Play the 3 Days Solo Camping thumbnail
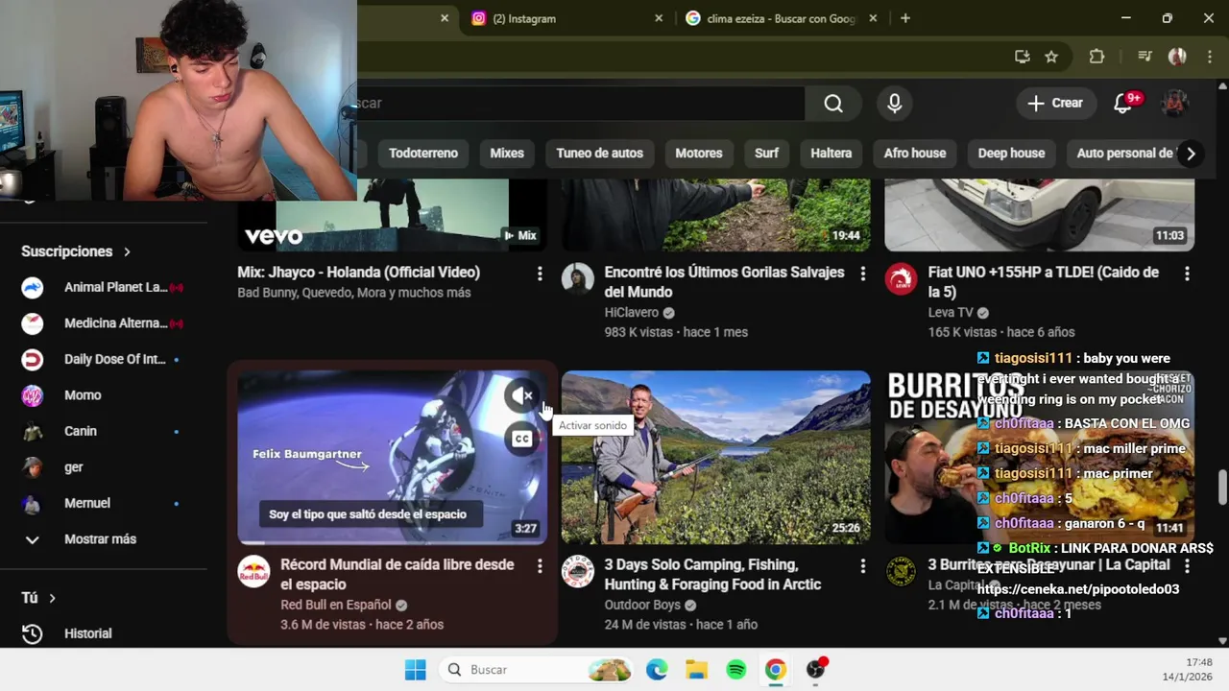The width and height of the screenshot is (1229, 691). pyautogui.click(x=715, y=458)
